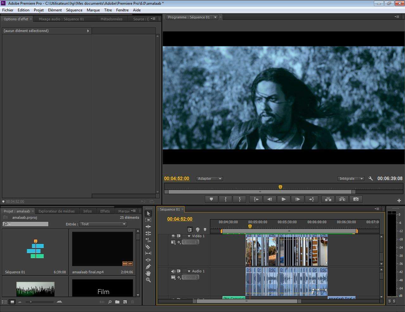Open button editor plus icon
This screenshot has height=312, width=405.
(399, 200)
